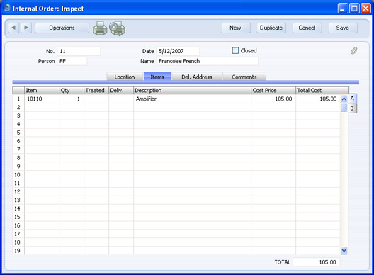Viewport: 374px width, 275px height.
Task: Select row number 15 in grid
Action: (x=18, y=217)
